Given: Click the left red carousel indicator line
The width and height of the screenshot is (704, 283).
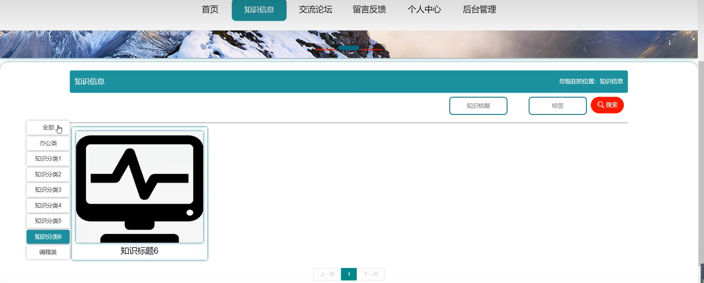Looking at the screenshot, I should click(326, 49).
